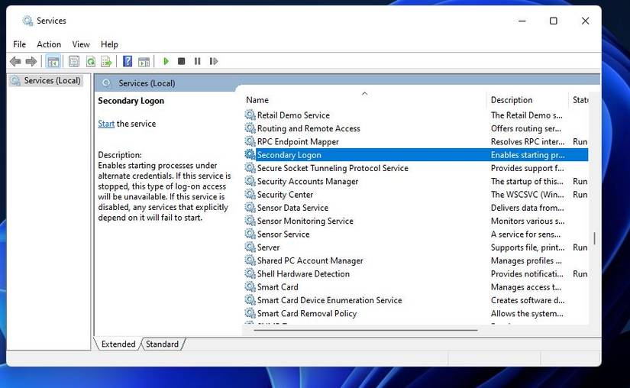Open the Action menu
This screenshot has width=630, height=388.
coord(49,44)
